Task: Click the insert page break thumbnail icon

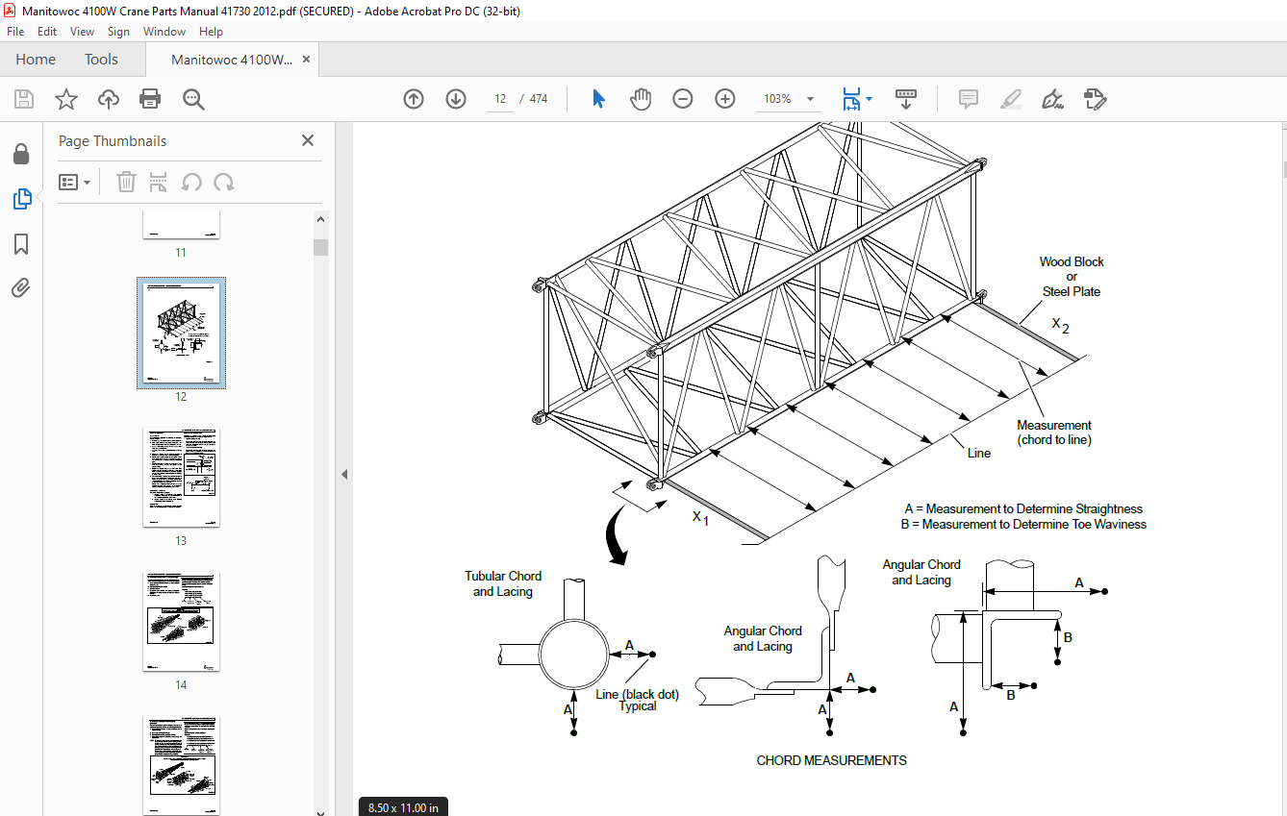Action: (x=159, y=182)
